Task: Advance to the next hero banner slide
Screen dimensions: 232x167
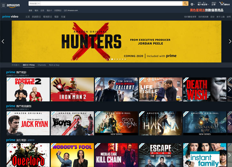Action: click(229, 42)
